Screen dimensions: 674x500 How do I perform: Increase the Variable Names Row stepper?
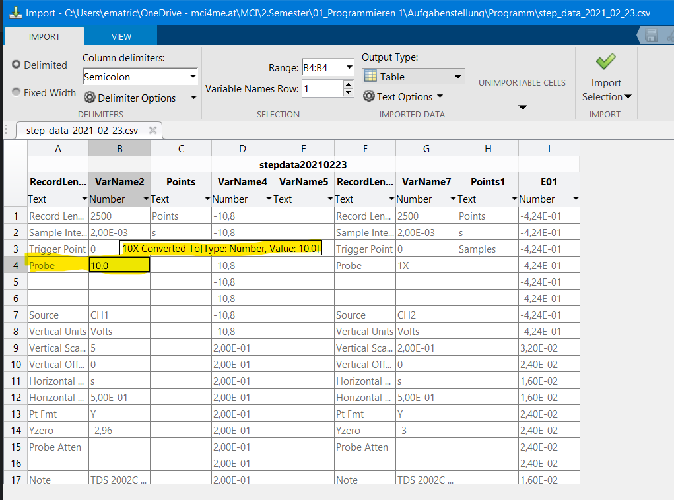coord(348,84)
